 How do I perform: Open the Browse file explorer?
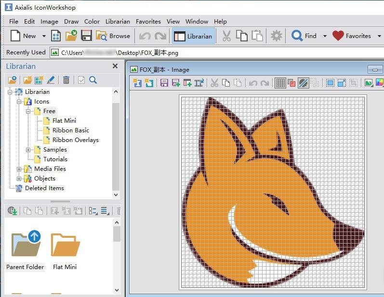113,36
